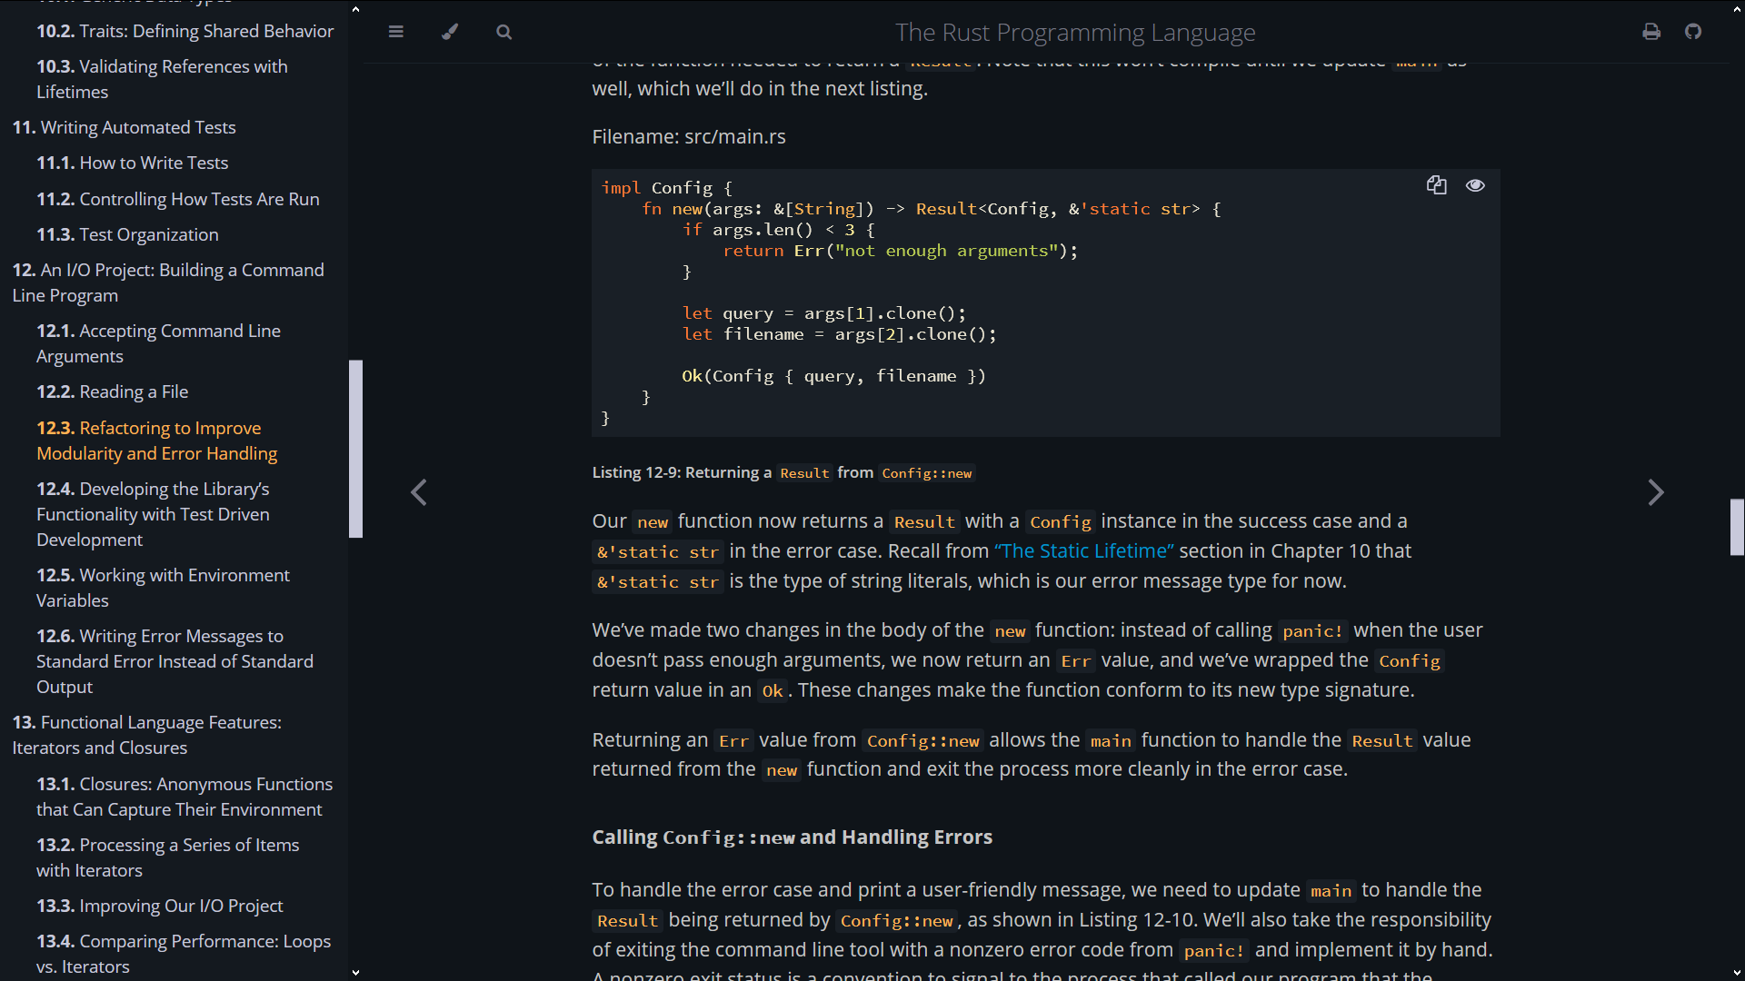Click the sidebar scroll up arrow
This screenshot has width=1745, height=981.
pos(355,9)
